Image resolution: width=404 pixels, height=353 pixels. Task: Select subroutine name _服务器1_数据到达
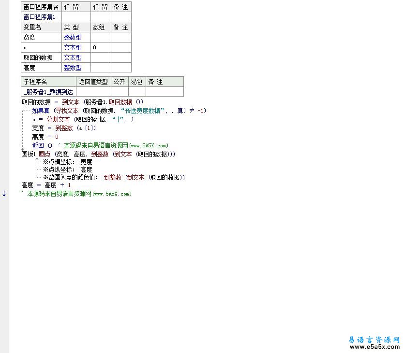click(48, 92)
